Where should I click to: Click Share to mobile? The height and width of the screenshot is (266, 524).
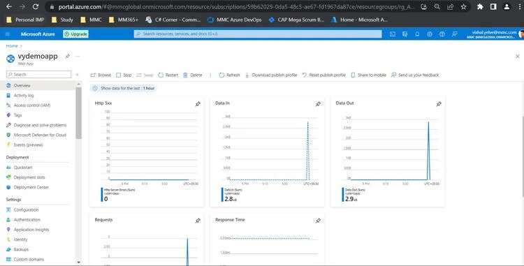369,75
